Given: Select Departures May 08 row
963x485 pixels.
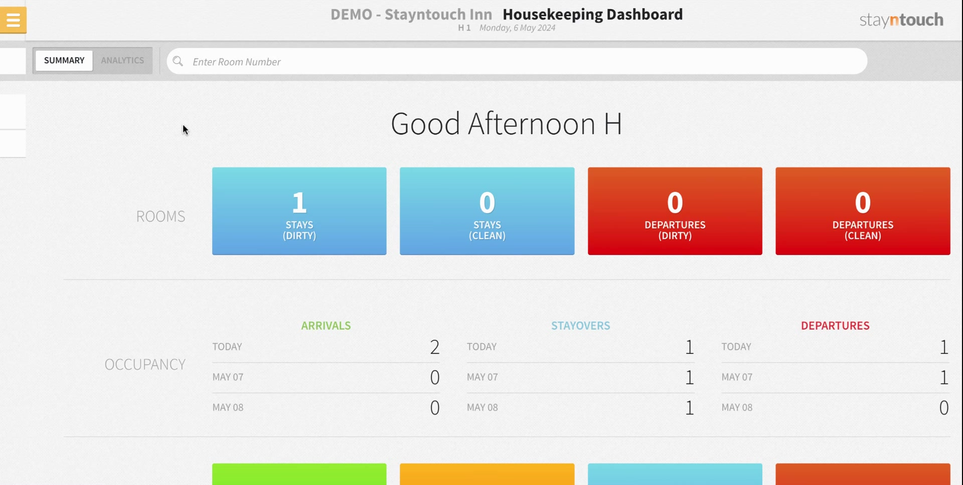Looking at the screenshot, I should click(835, 408).
